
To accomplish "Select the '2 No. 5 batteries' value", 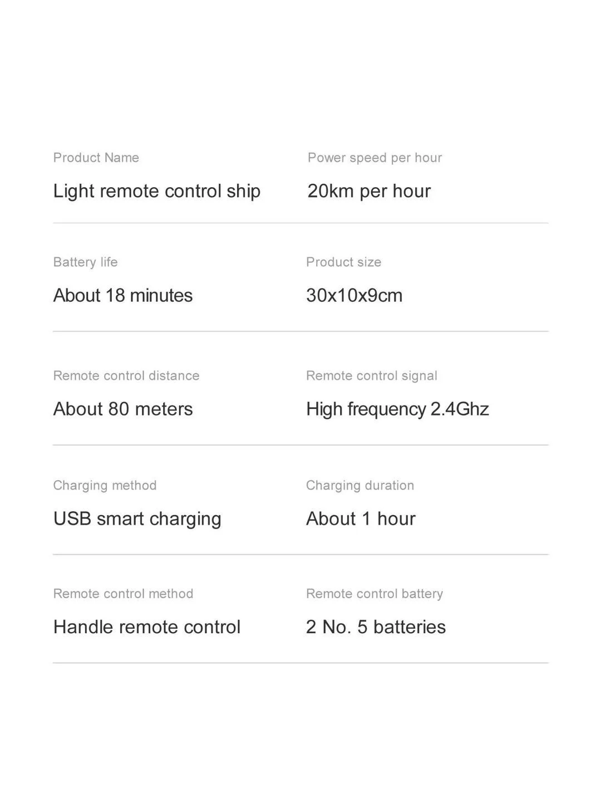I will [x=376, y=627].
